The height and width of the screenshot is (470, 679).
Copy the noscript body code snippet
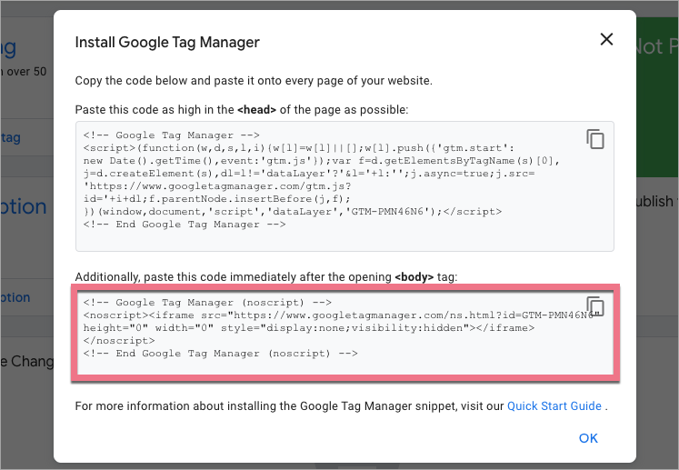point(595,306)
